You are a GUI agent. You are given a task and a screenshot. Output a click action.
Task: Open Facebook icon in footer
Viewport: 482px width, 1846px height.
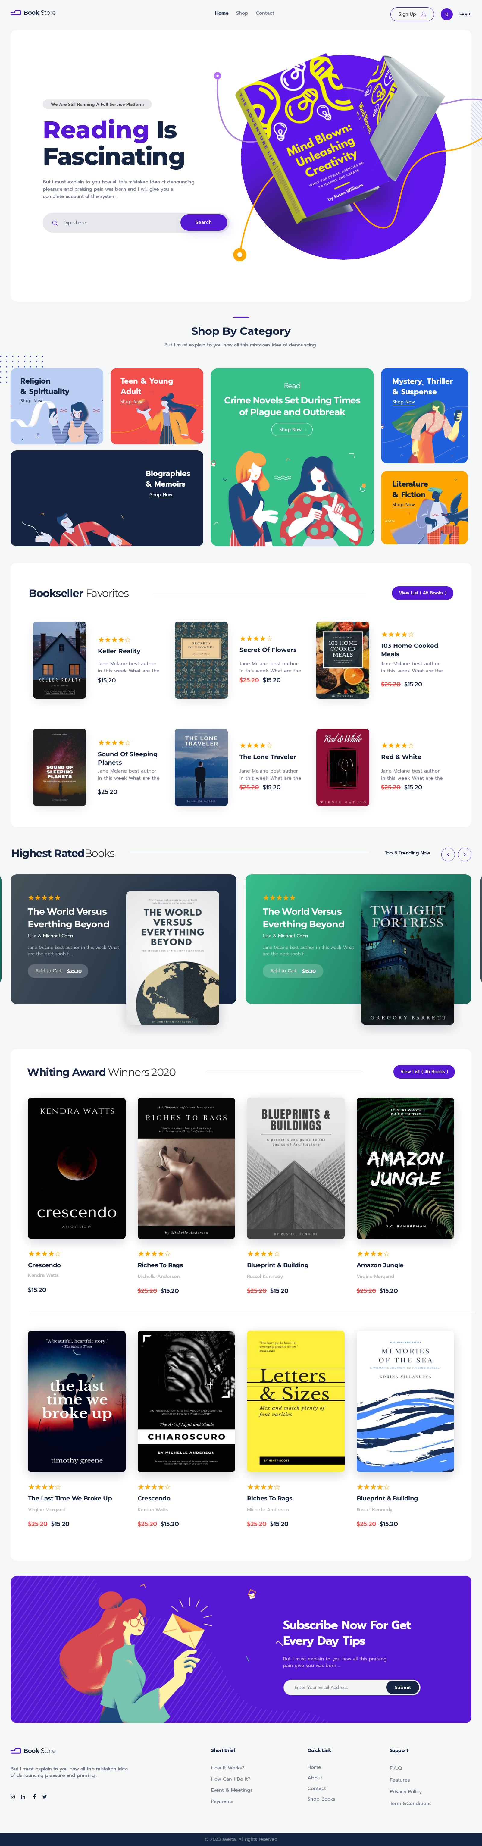click(34, 1796)
